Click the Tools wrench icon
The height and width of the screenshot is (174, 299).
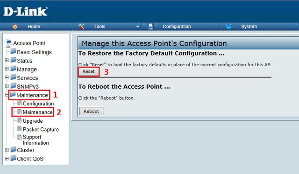point(81,27)
